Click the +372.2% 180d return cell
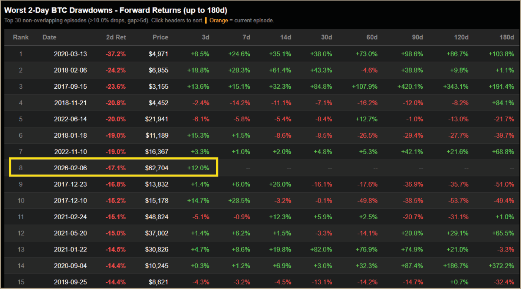Screen dimensions: 521x289 [x=501, y=266]
